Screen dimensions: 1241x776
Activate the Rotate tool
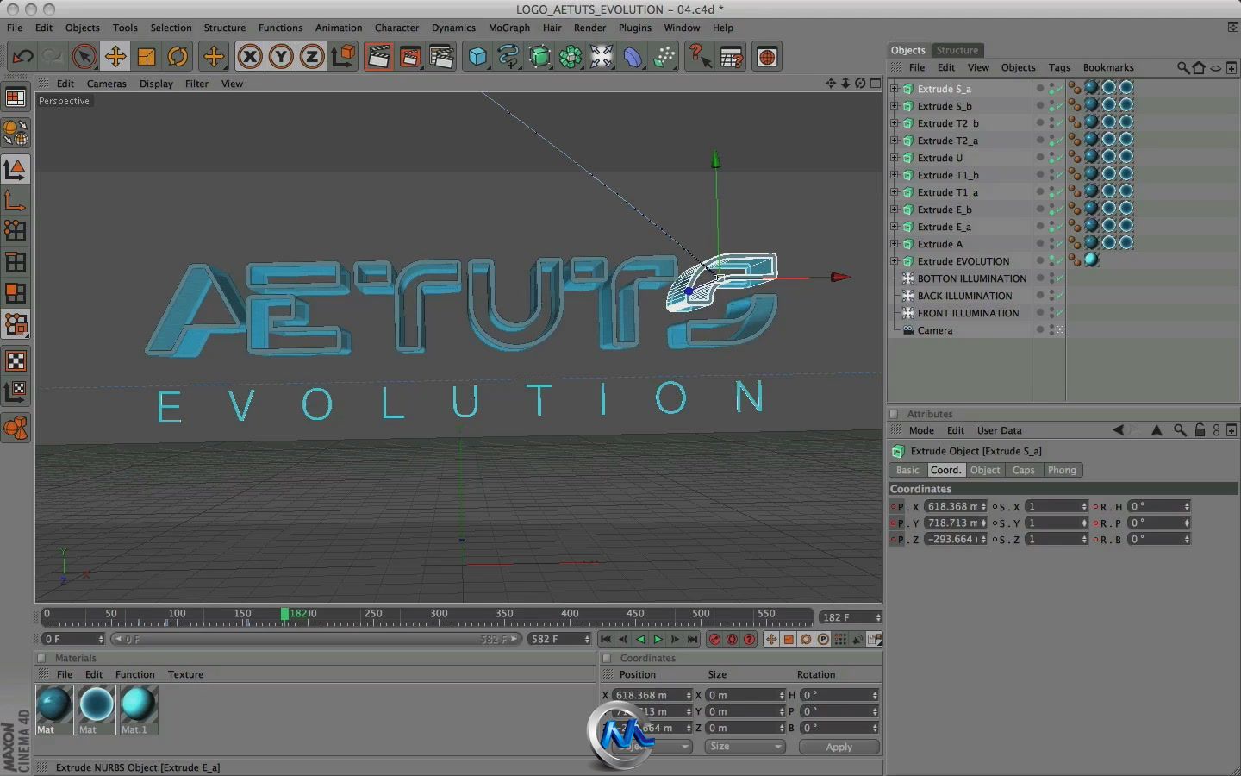coord(178,57)
